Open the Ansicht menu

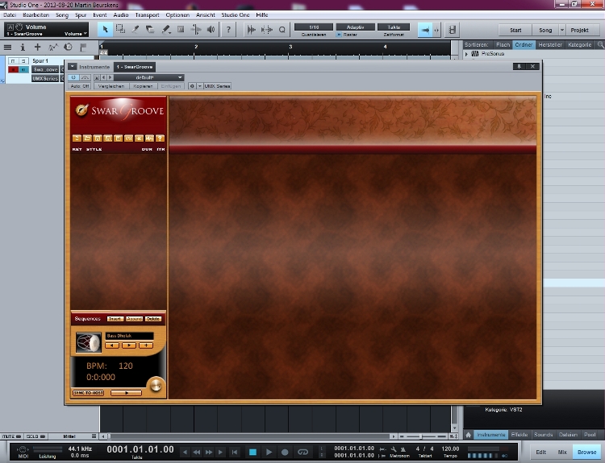[x=205, y=15]
